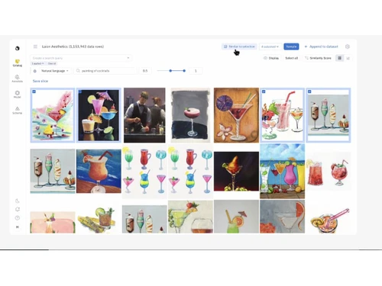Click the bartender painting thumbnail
This screenshot has height=286, width=382.
point(144,115)
